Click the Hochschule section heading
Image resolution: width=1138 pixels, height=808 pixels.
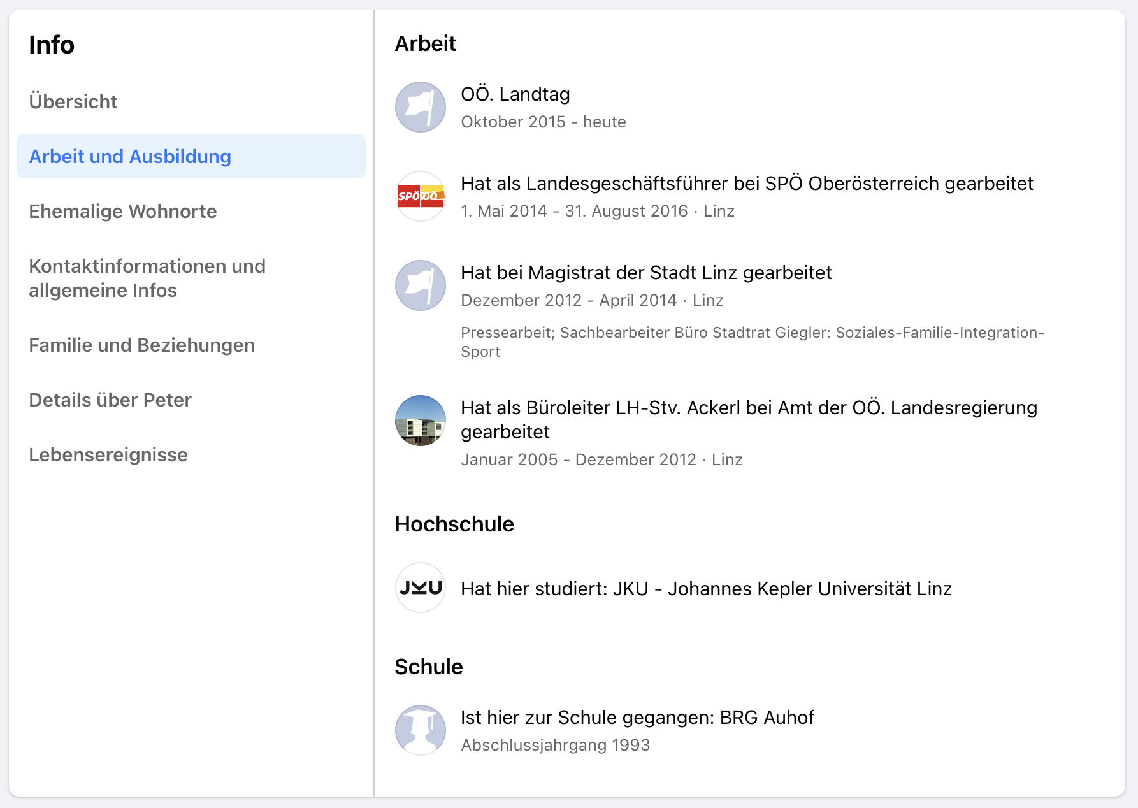(x=454, y=524)
